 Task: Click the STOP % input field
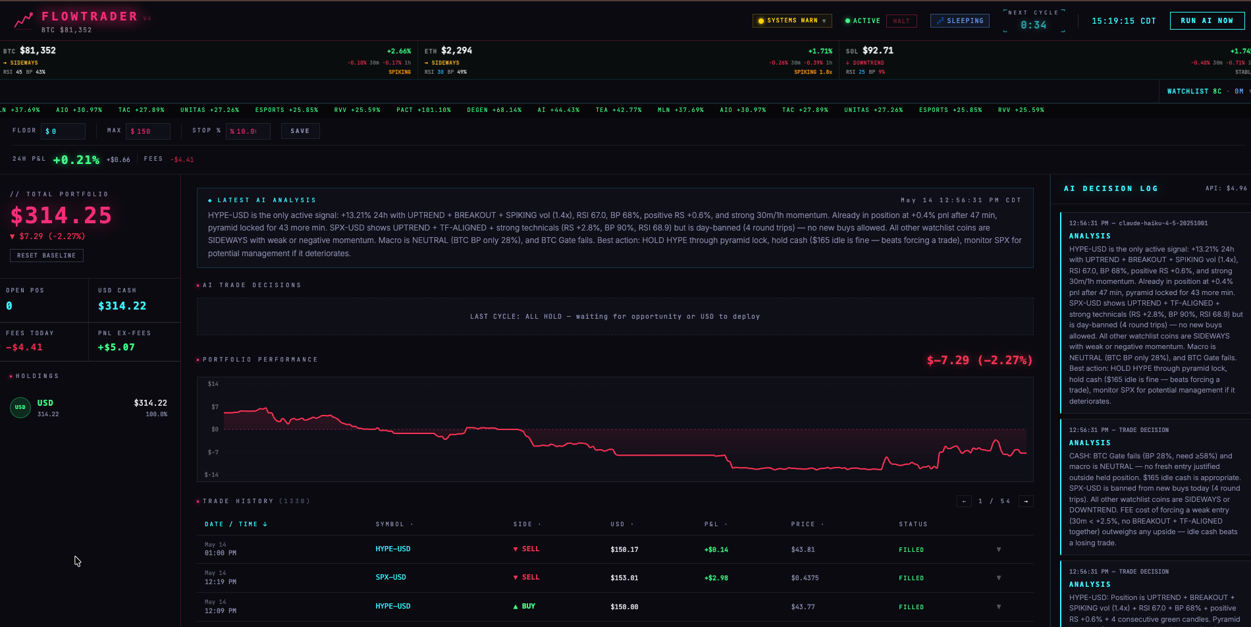248,131
